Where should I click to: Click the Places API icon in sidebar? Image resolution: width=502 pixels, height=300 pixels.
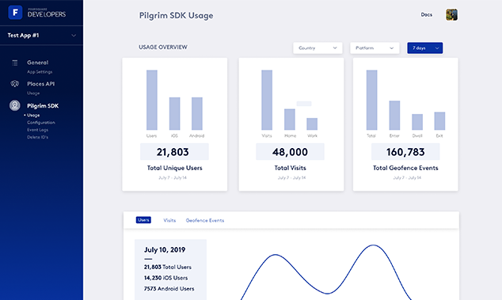(x=15, y=84)
